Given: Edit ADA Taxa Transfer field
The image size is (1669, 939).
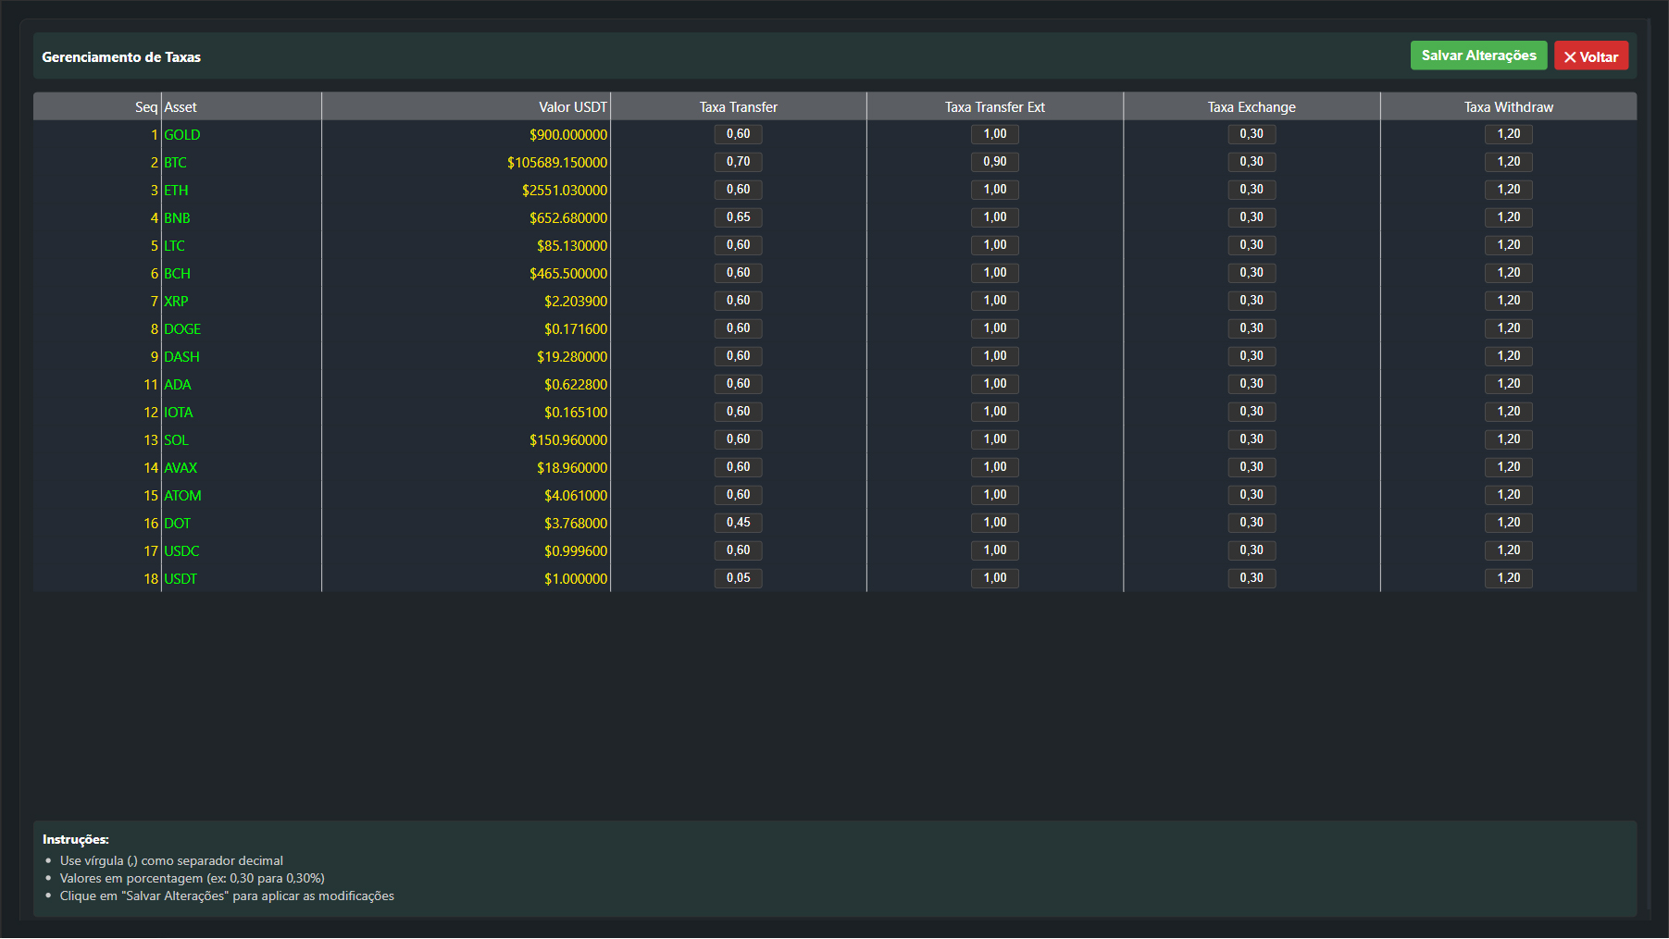Looking at the screenshot, I should click(x=738, y=384).
